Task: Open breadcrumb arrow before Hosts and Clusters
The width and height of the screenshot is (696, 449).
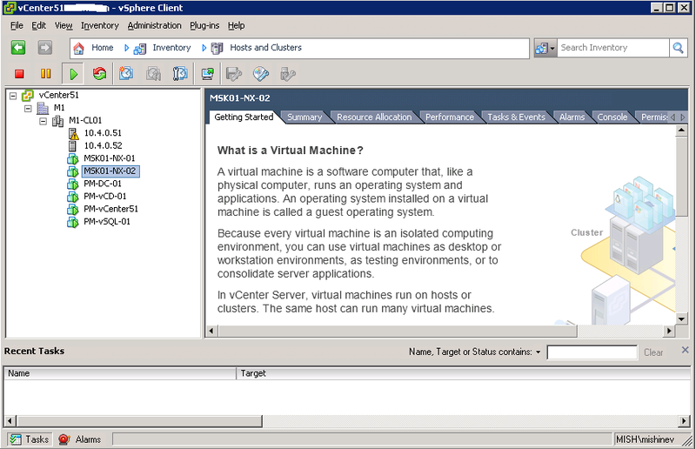Action: click(x=204, y=48)
